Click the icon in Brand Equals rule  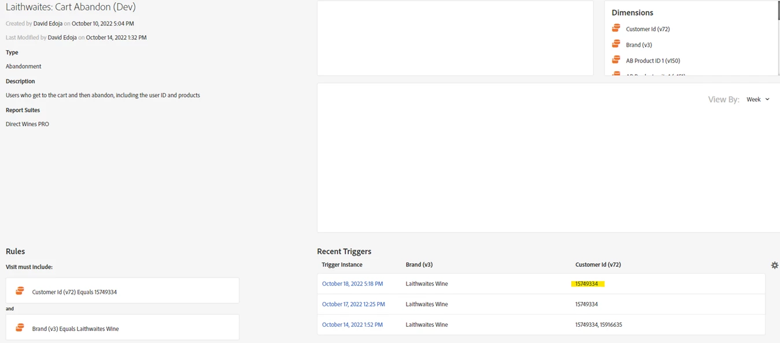tap(20, 327)
